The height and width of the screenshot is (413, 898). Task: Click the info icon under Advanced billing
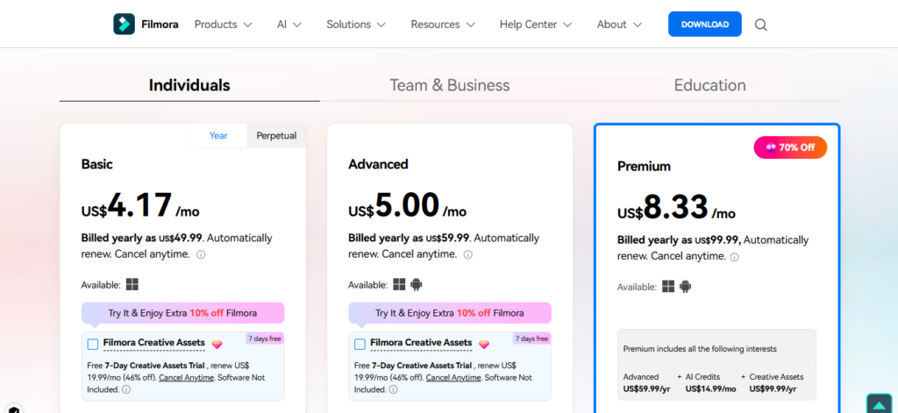tap(468, 254)
